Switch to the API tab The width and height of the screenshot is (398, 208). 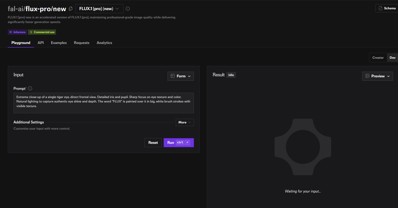pos(41,43)
